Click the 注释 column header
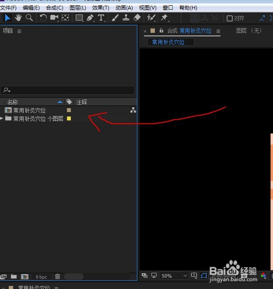 81,102
